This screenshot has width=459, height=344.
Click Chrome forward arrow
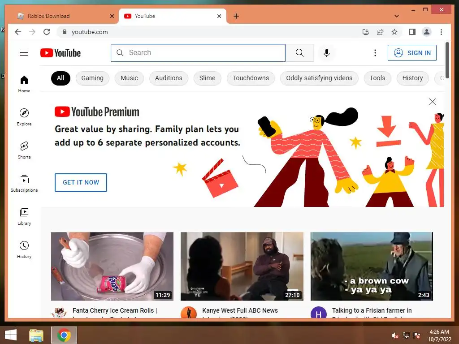[x=32, y=32]
